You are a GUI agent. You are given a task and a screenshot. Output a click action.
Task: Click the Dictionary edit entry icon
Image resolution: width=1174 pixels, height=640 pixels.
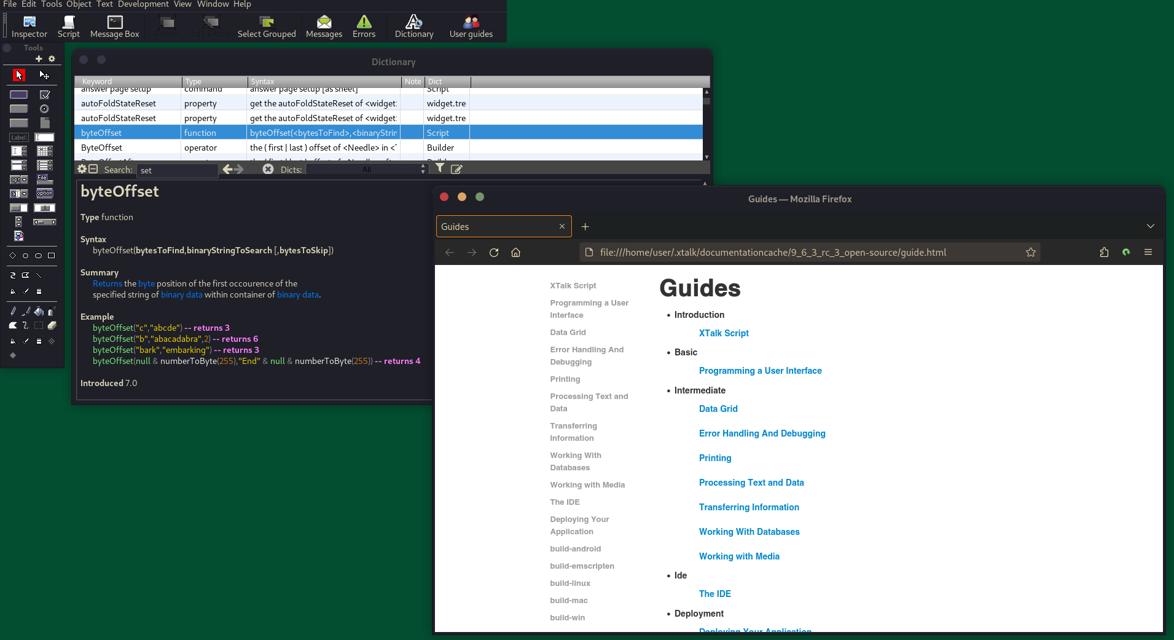coord(456,169)
